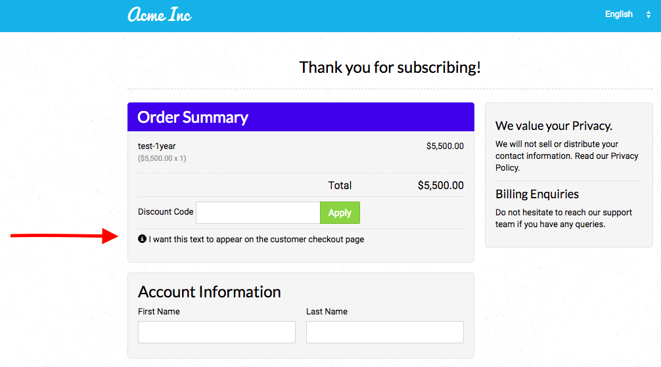The image size is (661, 367).
Task: Click the First Name text field
Action: tap(217, 332)
